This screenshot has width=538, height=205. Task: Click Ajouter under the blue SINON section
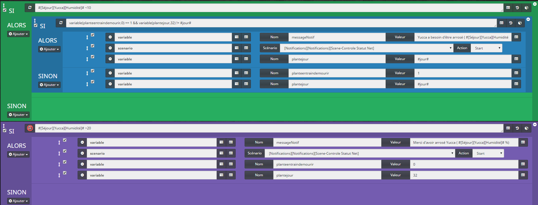click(49, 85)
